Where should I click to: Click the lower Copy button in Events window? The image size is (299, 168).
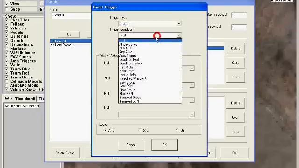pyautogui.click(x=235, y=117)
